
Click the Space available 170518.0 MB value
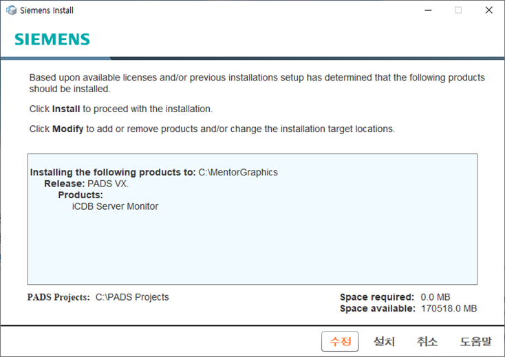click(449, 308)
